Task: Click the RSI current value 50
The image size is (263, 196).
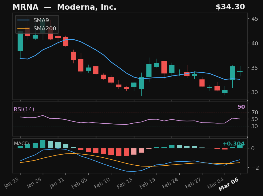Action: click(x=241, y=107)
